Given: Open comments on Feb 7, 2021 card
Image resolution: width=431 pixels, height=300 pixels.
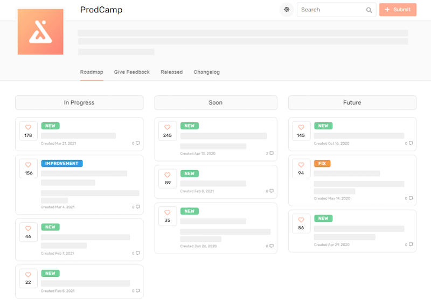Looking at the screenshot, I should coord(136,253).
